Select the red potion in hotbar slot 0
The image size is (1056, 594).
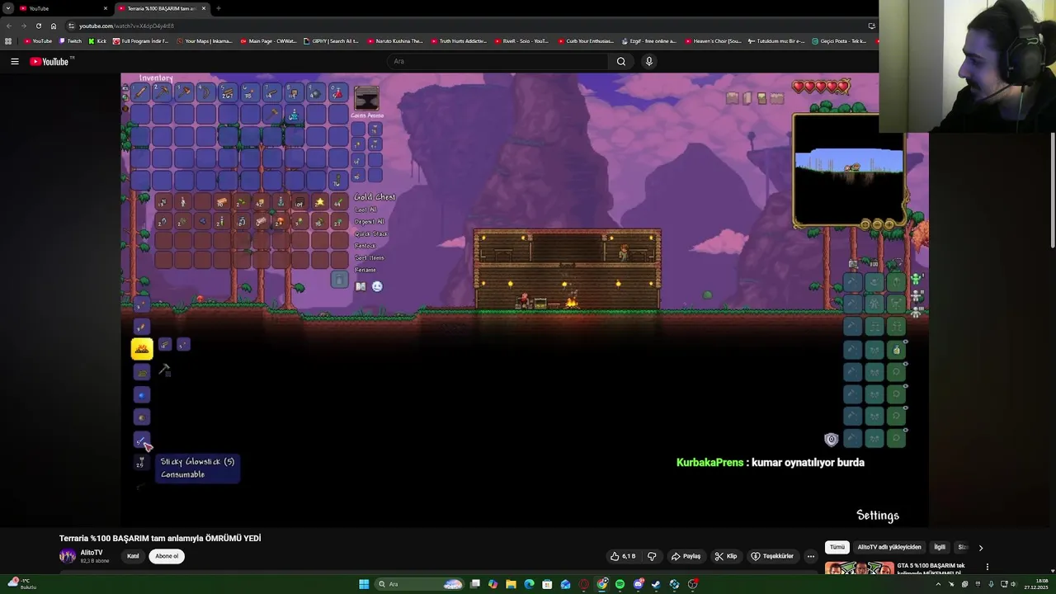point(337,92)
